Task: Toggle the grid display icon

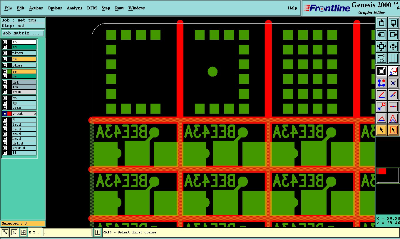Action: click(393, 58)
